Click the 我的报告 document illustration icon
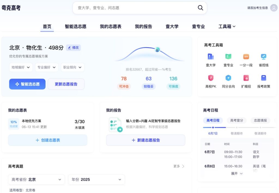 116,125
